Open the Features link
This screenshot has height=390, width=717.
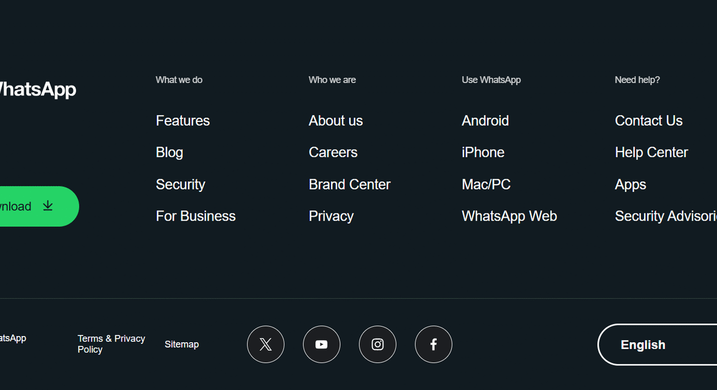(x=183, y=121)
